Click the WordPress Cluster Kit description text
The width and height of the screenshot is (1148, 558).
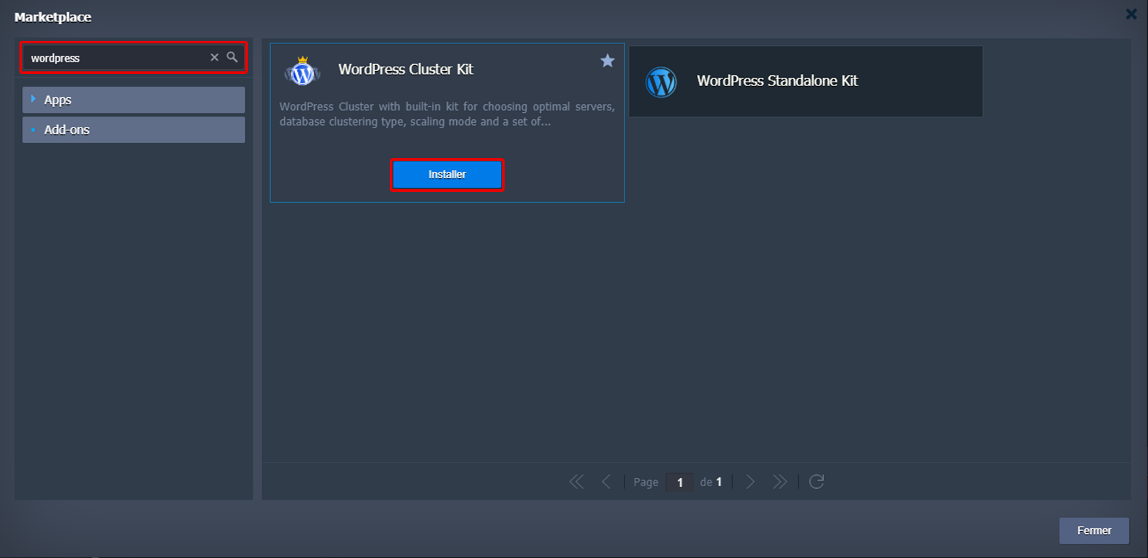[446, 114]
